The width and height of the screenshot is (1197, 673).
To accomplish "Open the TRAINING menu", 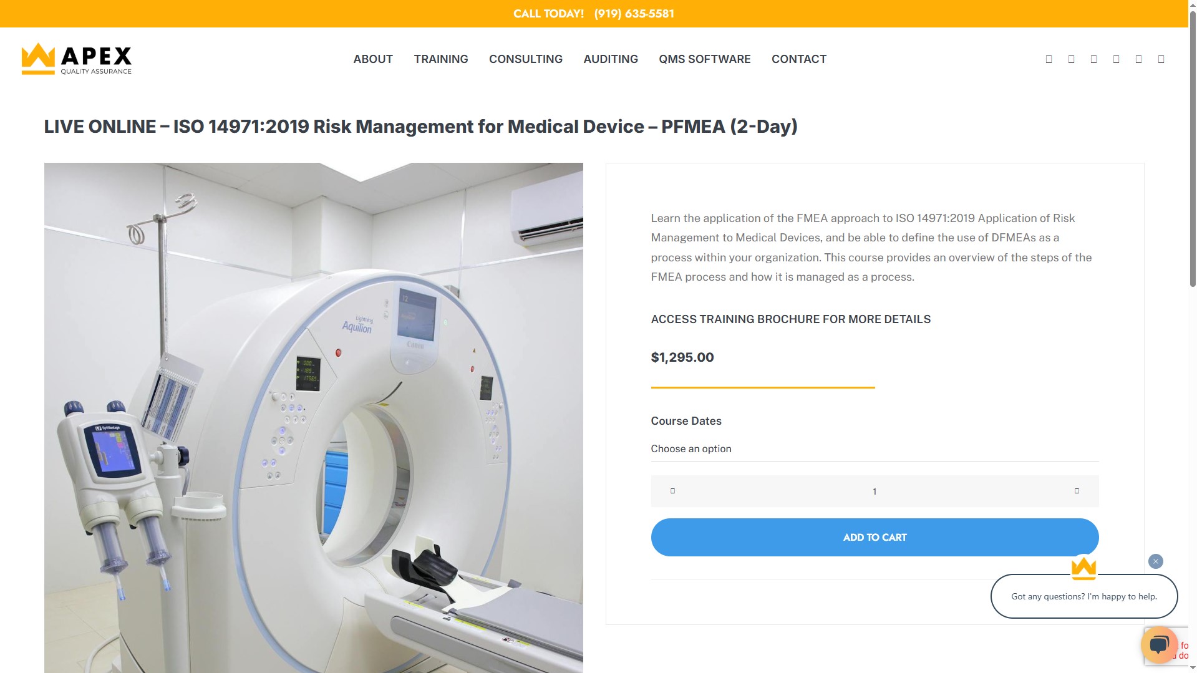I will pyautogui.click(x=440, y=59).
